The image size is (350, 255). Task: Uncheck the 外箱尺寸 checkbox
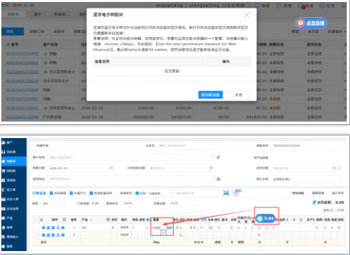[71, 193]
